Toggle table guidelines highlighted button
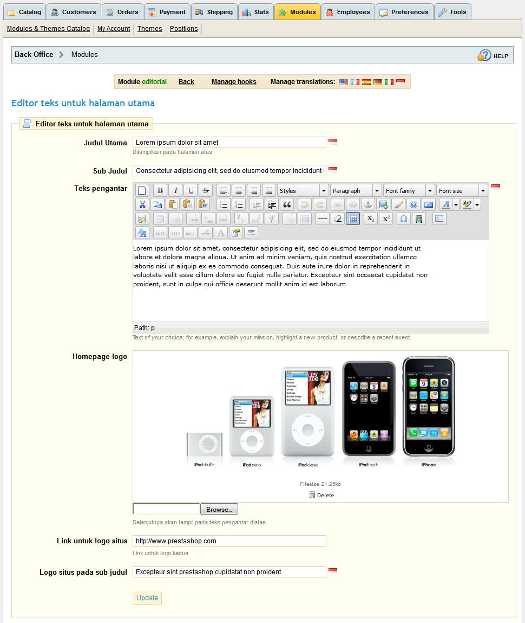 [x=353, y=219]
